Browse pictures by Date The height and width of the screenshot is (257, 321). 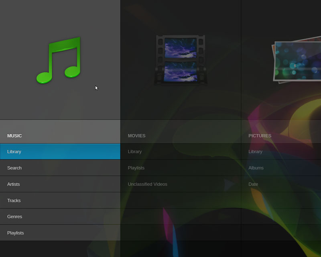(281, 184)
